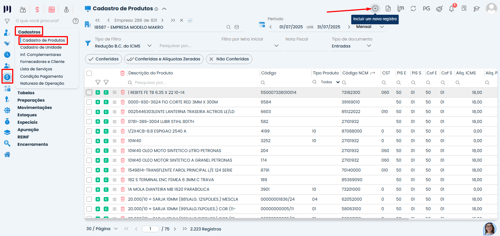This screenshot has width=500, height=236.
Task: Click the graduation cap training icon
Action: tap(477, 8)
